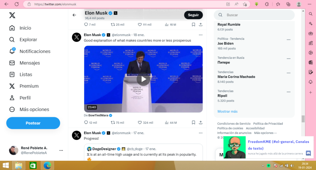Open Accesibilidad link

click(x=255, y=128)
